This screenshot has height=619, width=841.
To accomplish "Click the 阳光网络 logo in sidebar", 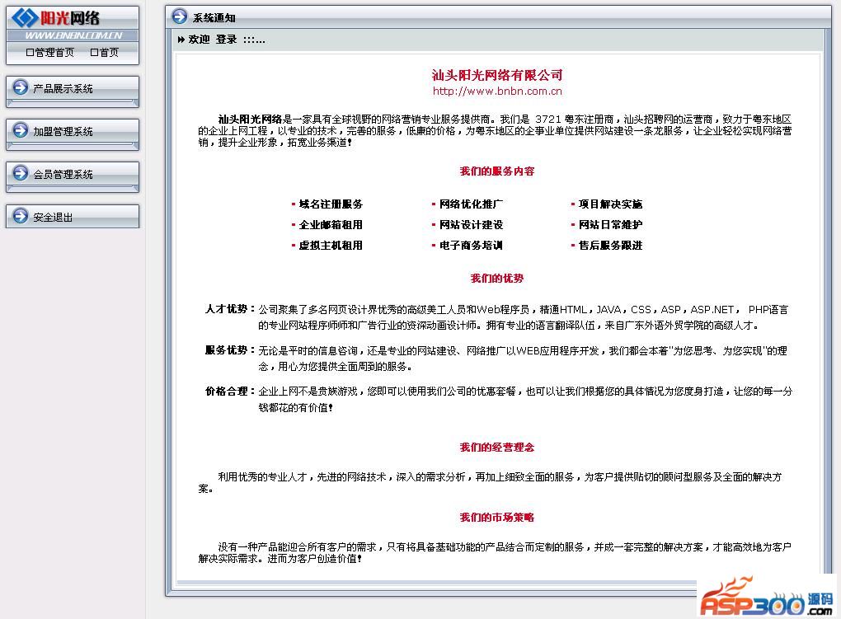I will point(56,17).
